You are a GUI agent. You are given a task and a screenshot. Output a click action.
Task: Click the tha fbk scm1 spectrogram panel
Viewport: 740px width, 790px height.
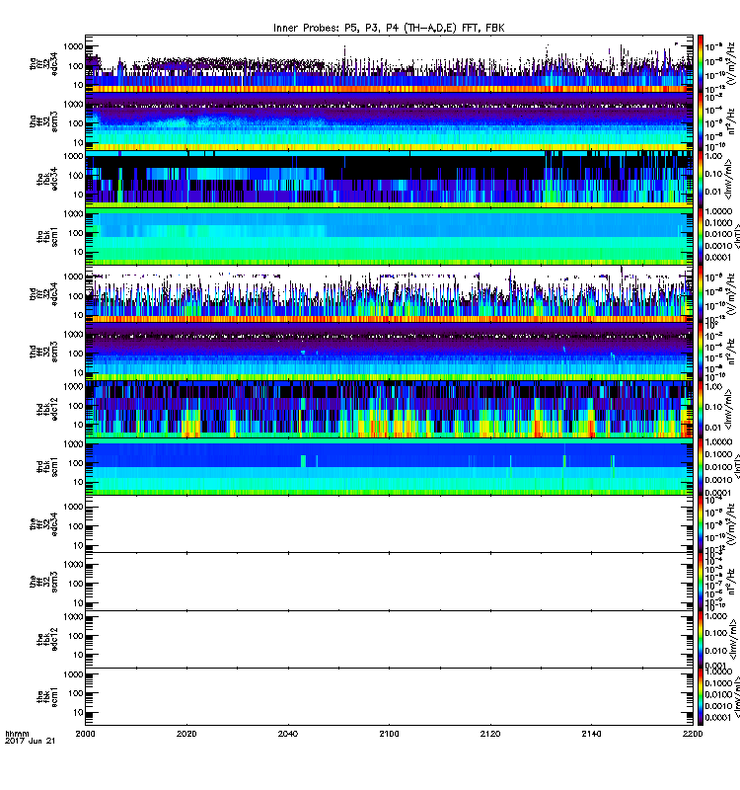pyautogui.click(x=389, y=237)
